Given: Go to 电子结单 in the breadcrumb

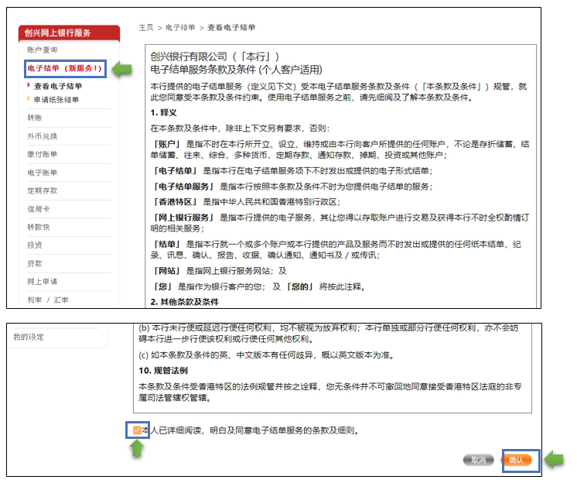Looking at the screenshot, I should tap(180, 28).
